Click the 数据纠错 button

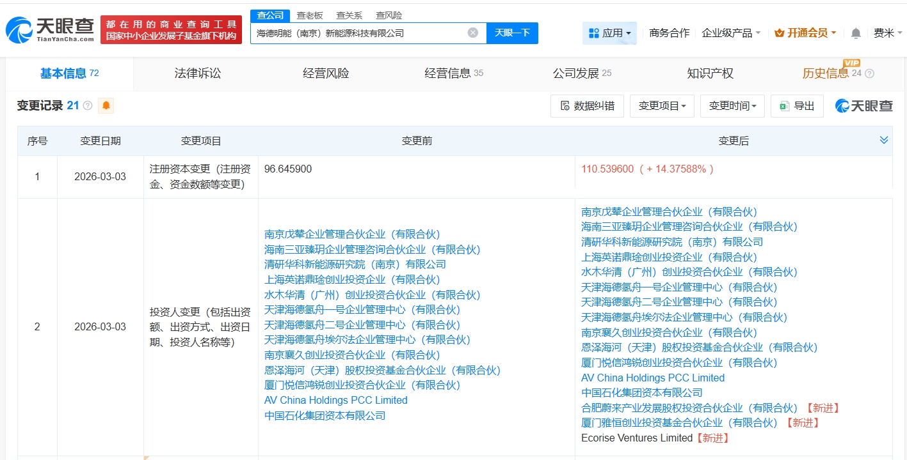[x=587, y=106]
